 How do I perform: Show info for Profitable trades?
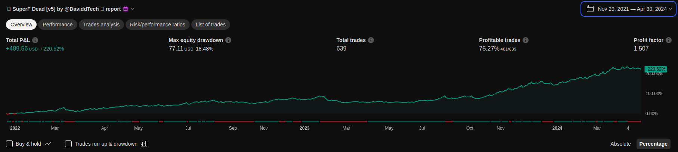click(526, 40)
